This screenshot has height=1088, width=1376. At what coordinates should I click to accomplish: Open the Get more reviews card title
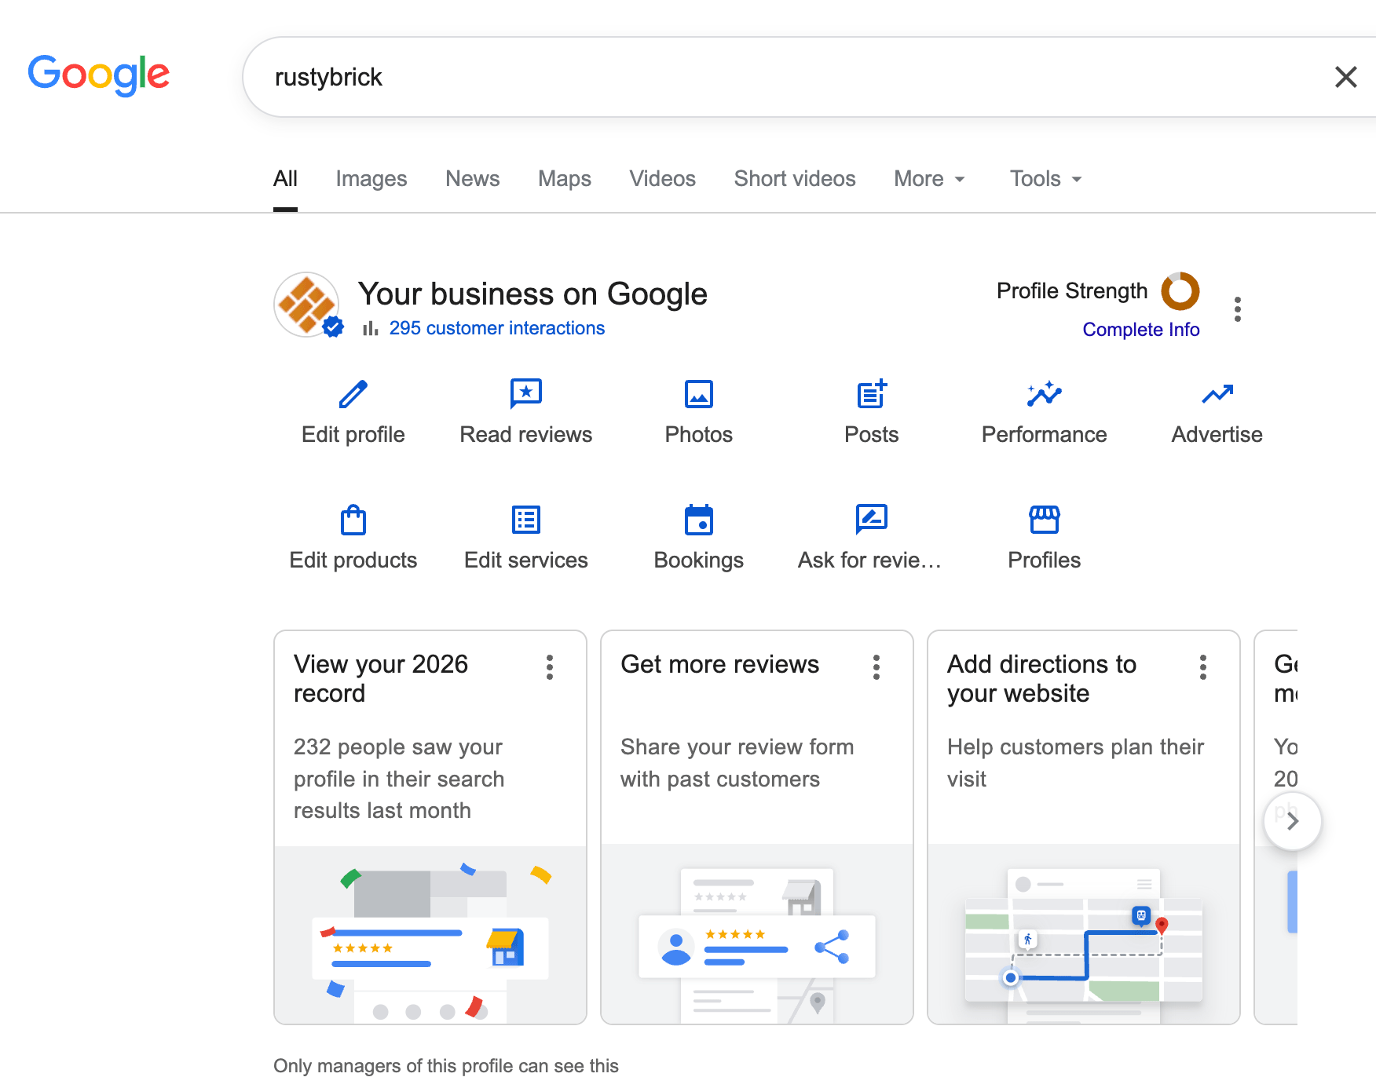pos(720,665)
